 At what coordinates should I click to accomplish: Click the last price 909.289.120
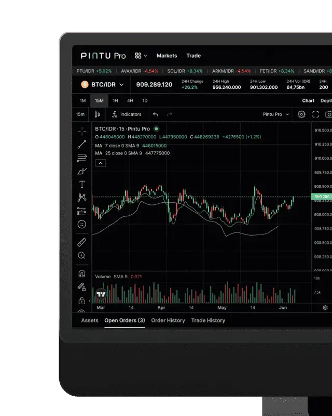coord(154,85)
